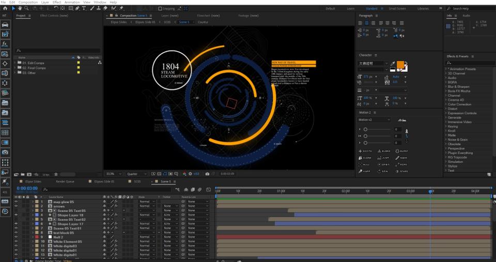Enable the Snapping checkbox
496x262 pixels.
coord(160,8)
